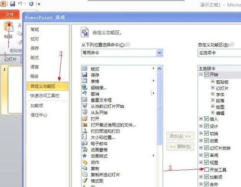Select 快速访问工具栏 in options sidebar

tap(45, 96)
